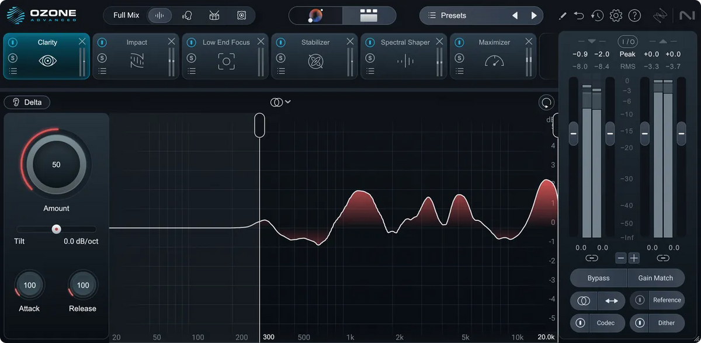Toggle Bypass for the master chain
The width and height of the screenshot is (701, 343).
tap(598, 278)
